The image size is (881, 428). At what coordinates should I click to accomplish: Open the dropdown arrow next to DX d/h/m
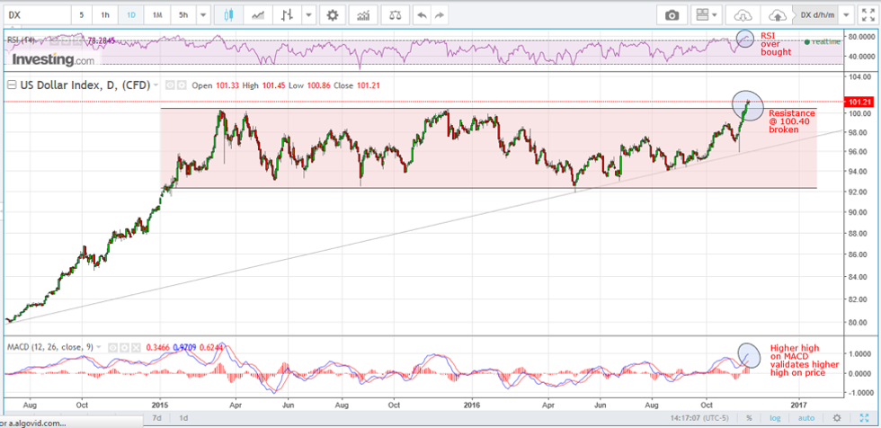846,15
